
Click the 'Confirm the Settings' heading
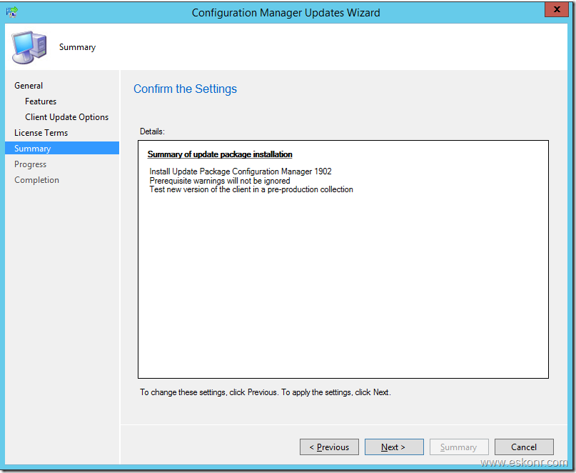click(x=185, y=89)
